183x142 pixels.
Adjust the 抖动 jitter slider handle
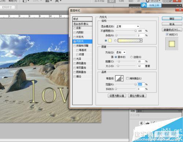pos(116,89)
